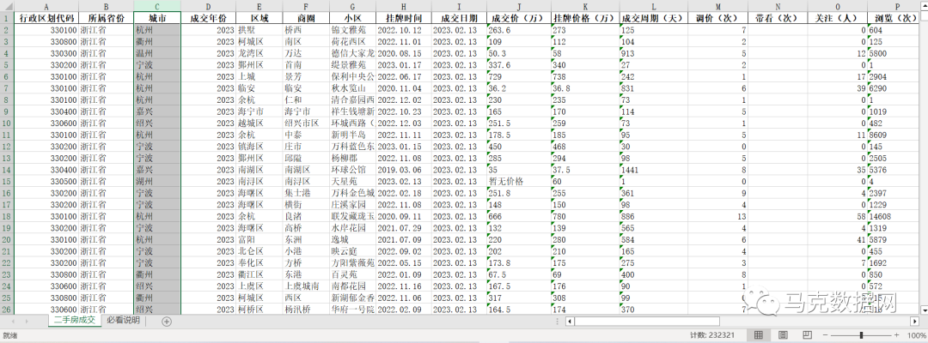
Task: Select column L header
Action: [x=654, y=5]
